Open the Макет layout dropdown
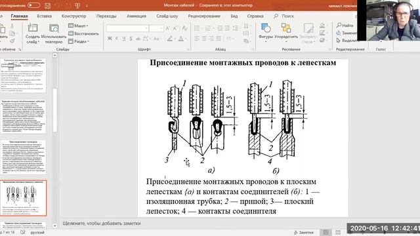Viewport: 420px width, 236px height. tap(78, 26)
